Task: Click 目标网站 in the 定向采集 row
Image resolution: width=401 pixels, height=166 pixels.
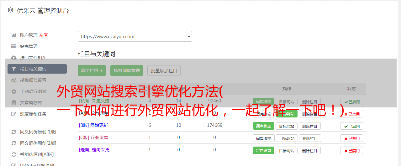Action: point(287,150)
